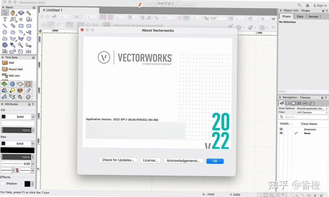Click the Fill color white swatch

(18, 123)
